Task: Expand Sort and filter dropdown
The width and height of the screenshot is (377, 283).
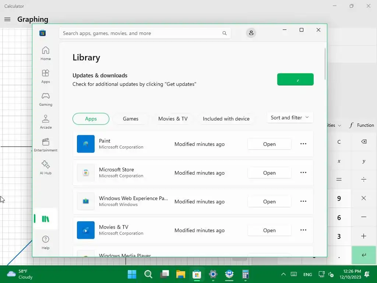Action: click(290, 118)
